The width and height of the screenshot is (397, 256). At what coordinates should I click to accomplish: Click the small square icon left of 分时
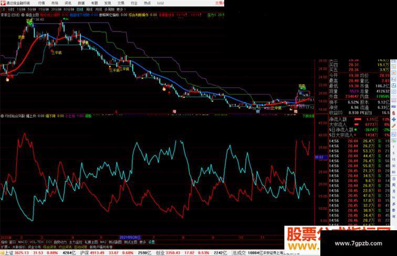point(3,9)
